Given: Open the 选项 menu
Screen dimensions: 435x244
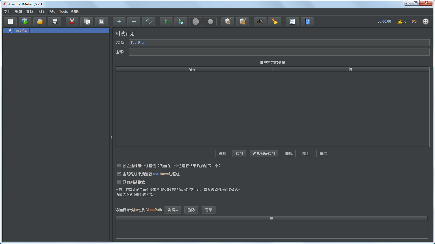Looking at the screenshot, I should point(52,12).
